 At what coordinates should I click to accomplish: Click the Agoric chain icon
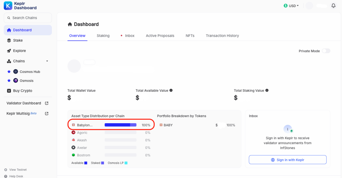[x=74, y=132]
